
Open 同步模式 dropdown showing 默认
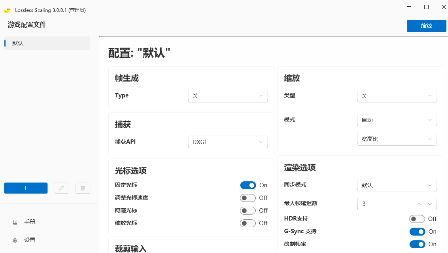[x=396, y=185]
